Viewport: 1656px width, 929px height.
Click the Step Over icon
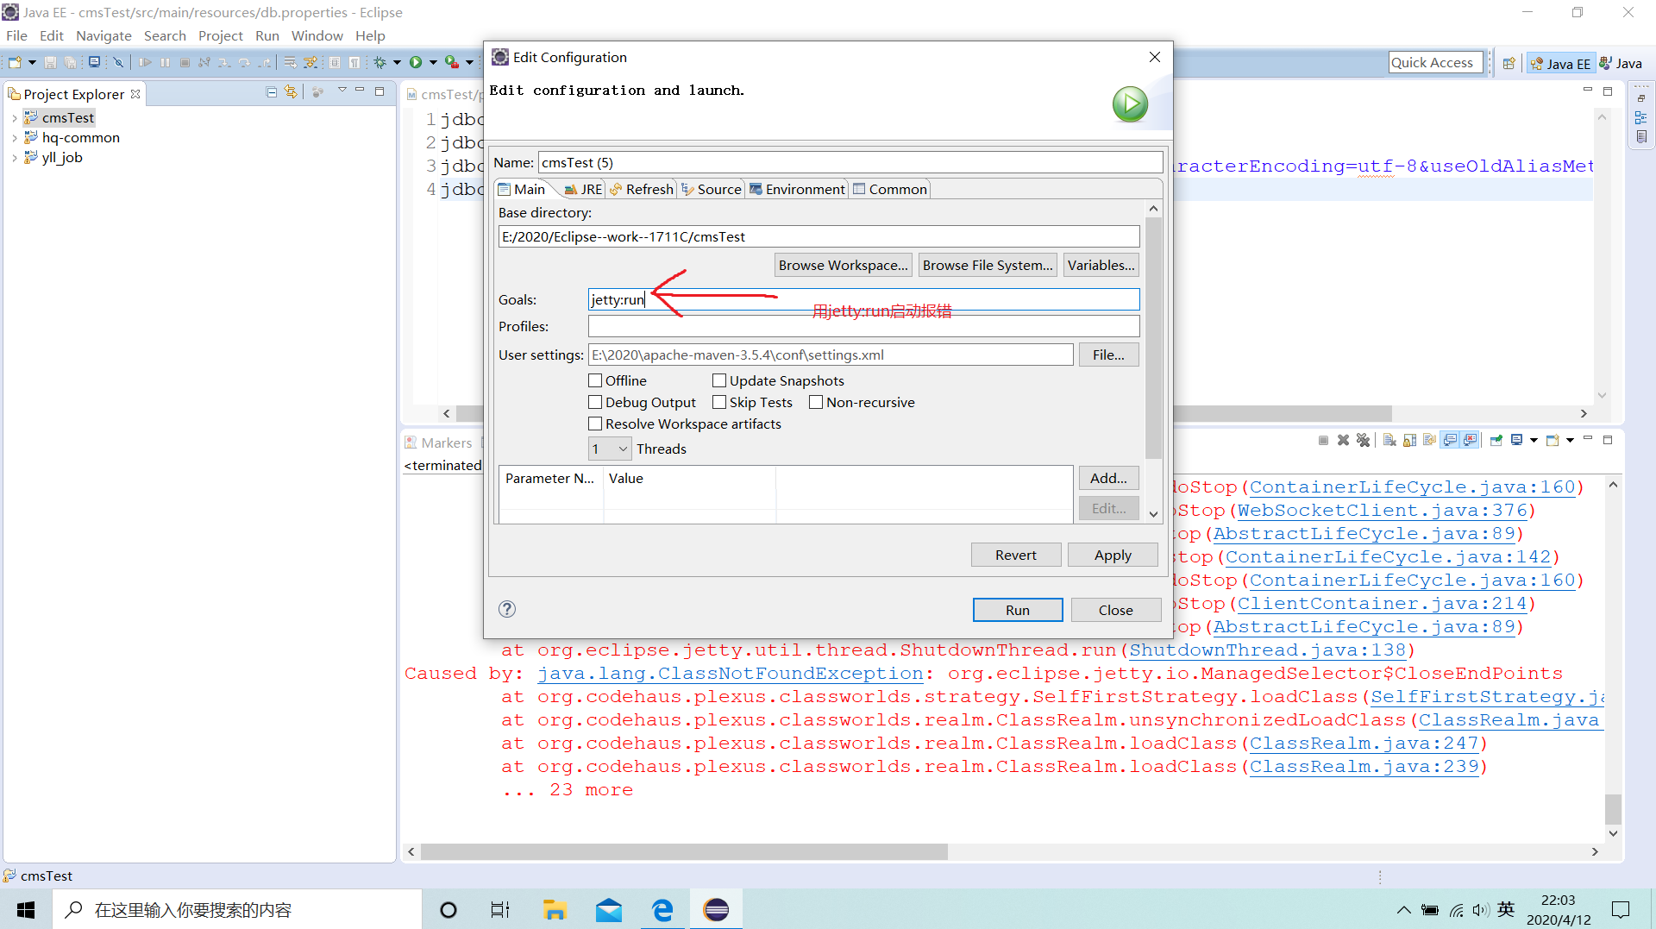coord(244,62)
